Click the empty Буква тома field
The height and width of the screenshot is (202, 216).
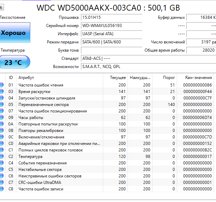pyautogui.click(x=111, y=50)
